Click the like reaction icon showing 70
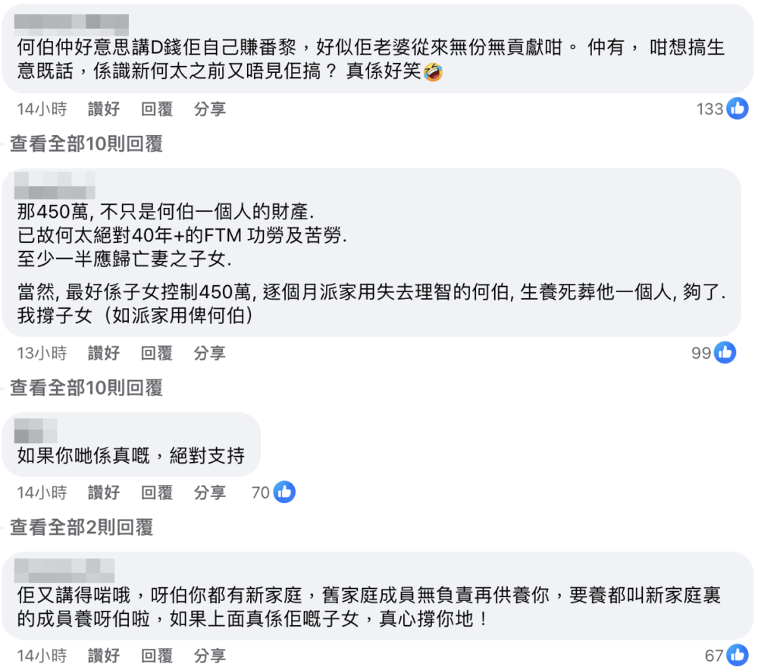Viewport: 758px width, 670px height. pyautogui.click(x=284, y=492)
